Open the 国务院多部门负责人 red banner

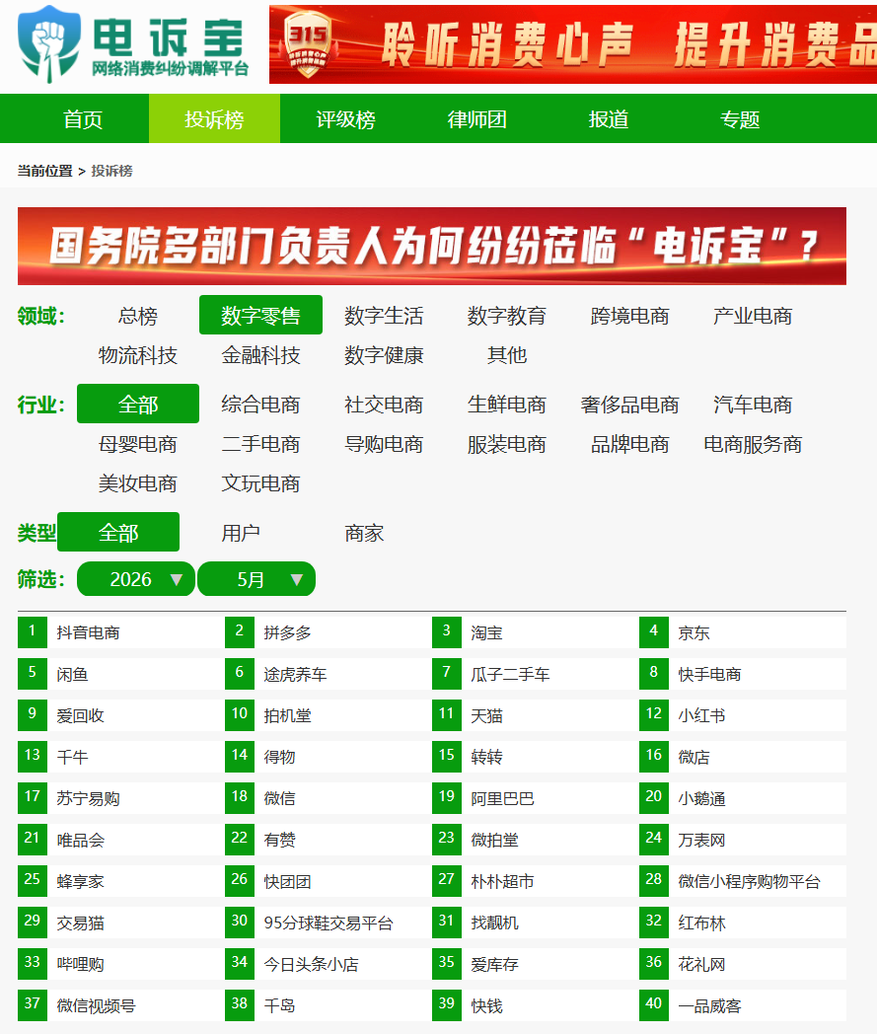coord(432,246)
